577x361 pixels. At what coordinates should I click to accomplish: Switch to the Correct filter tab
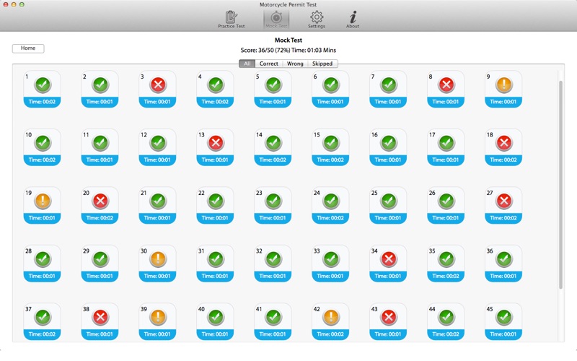coord(268,64)
